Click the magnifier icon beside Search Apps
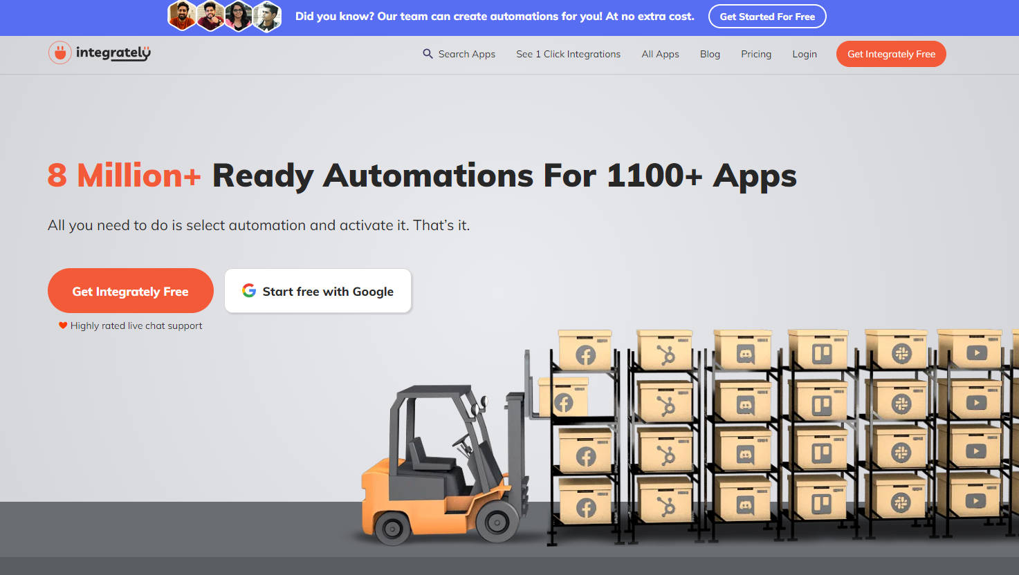This screenshot has height=575, width=1019. (428, 54)
